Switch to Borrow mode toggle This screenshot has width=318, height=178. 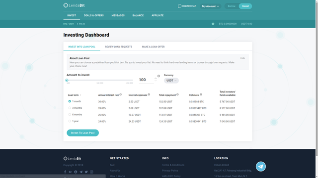click(x=232, y=6)
